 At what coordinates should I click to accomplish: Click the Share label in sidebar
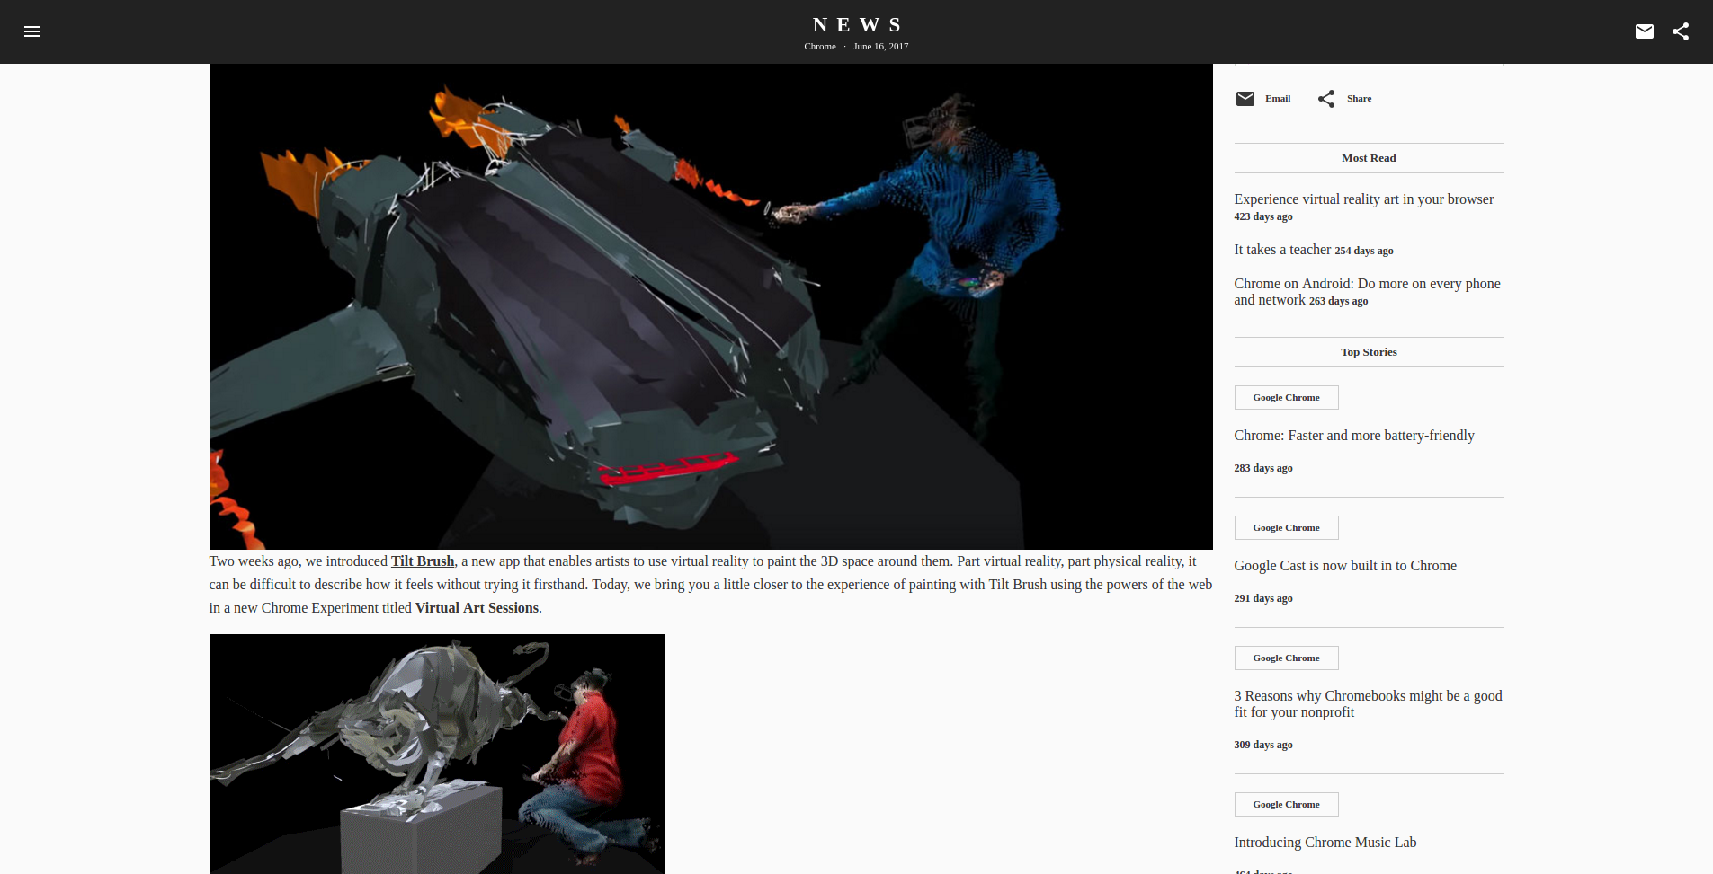[x=1360, y=99]
